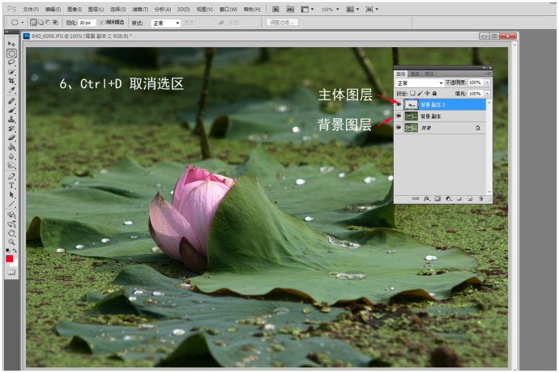Select the Pen tool
Viewport: 559px width, 373px height.
pyautogui.click(x=11, y=176)
